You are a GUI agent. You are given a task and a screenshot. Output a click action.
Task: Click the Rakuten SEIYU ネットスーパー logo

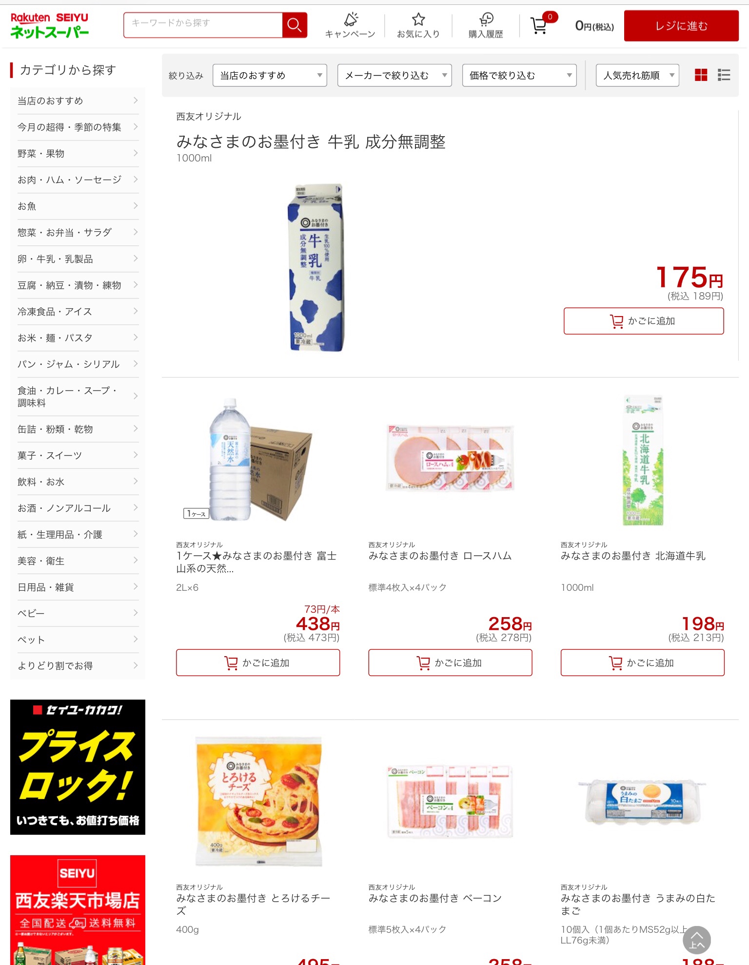coord(50,25)
